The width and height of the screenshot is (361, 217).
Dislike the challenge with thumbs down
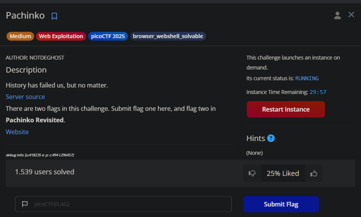(x=252, y=174)
